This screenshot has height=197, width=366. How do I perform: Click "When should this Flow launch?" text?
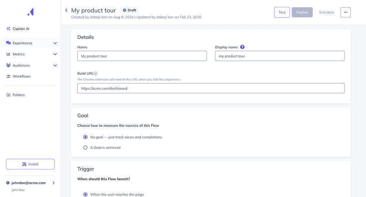104,179
